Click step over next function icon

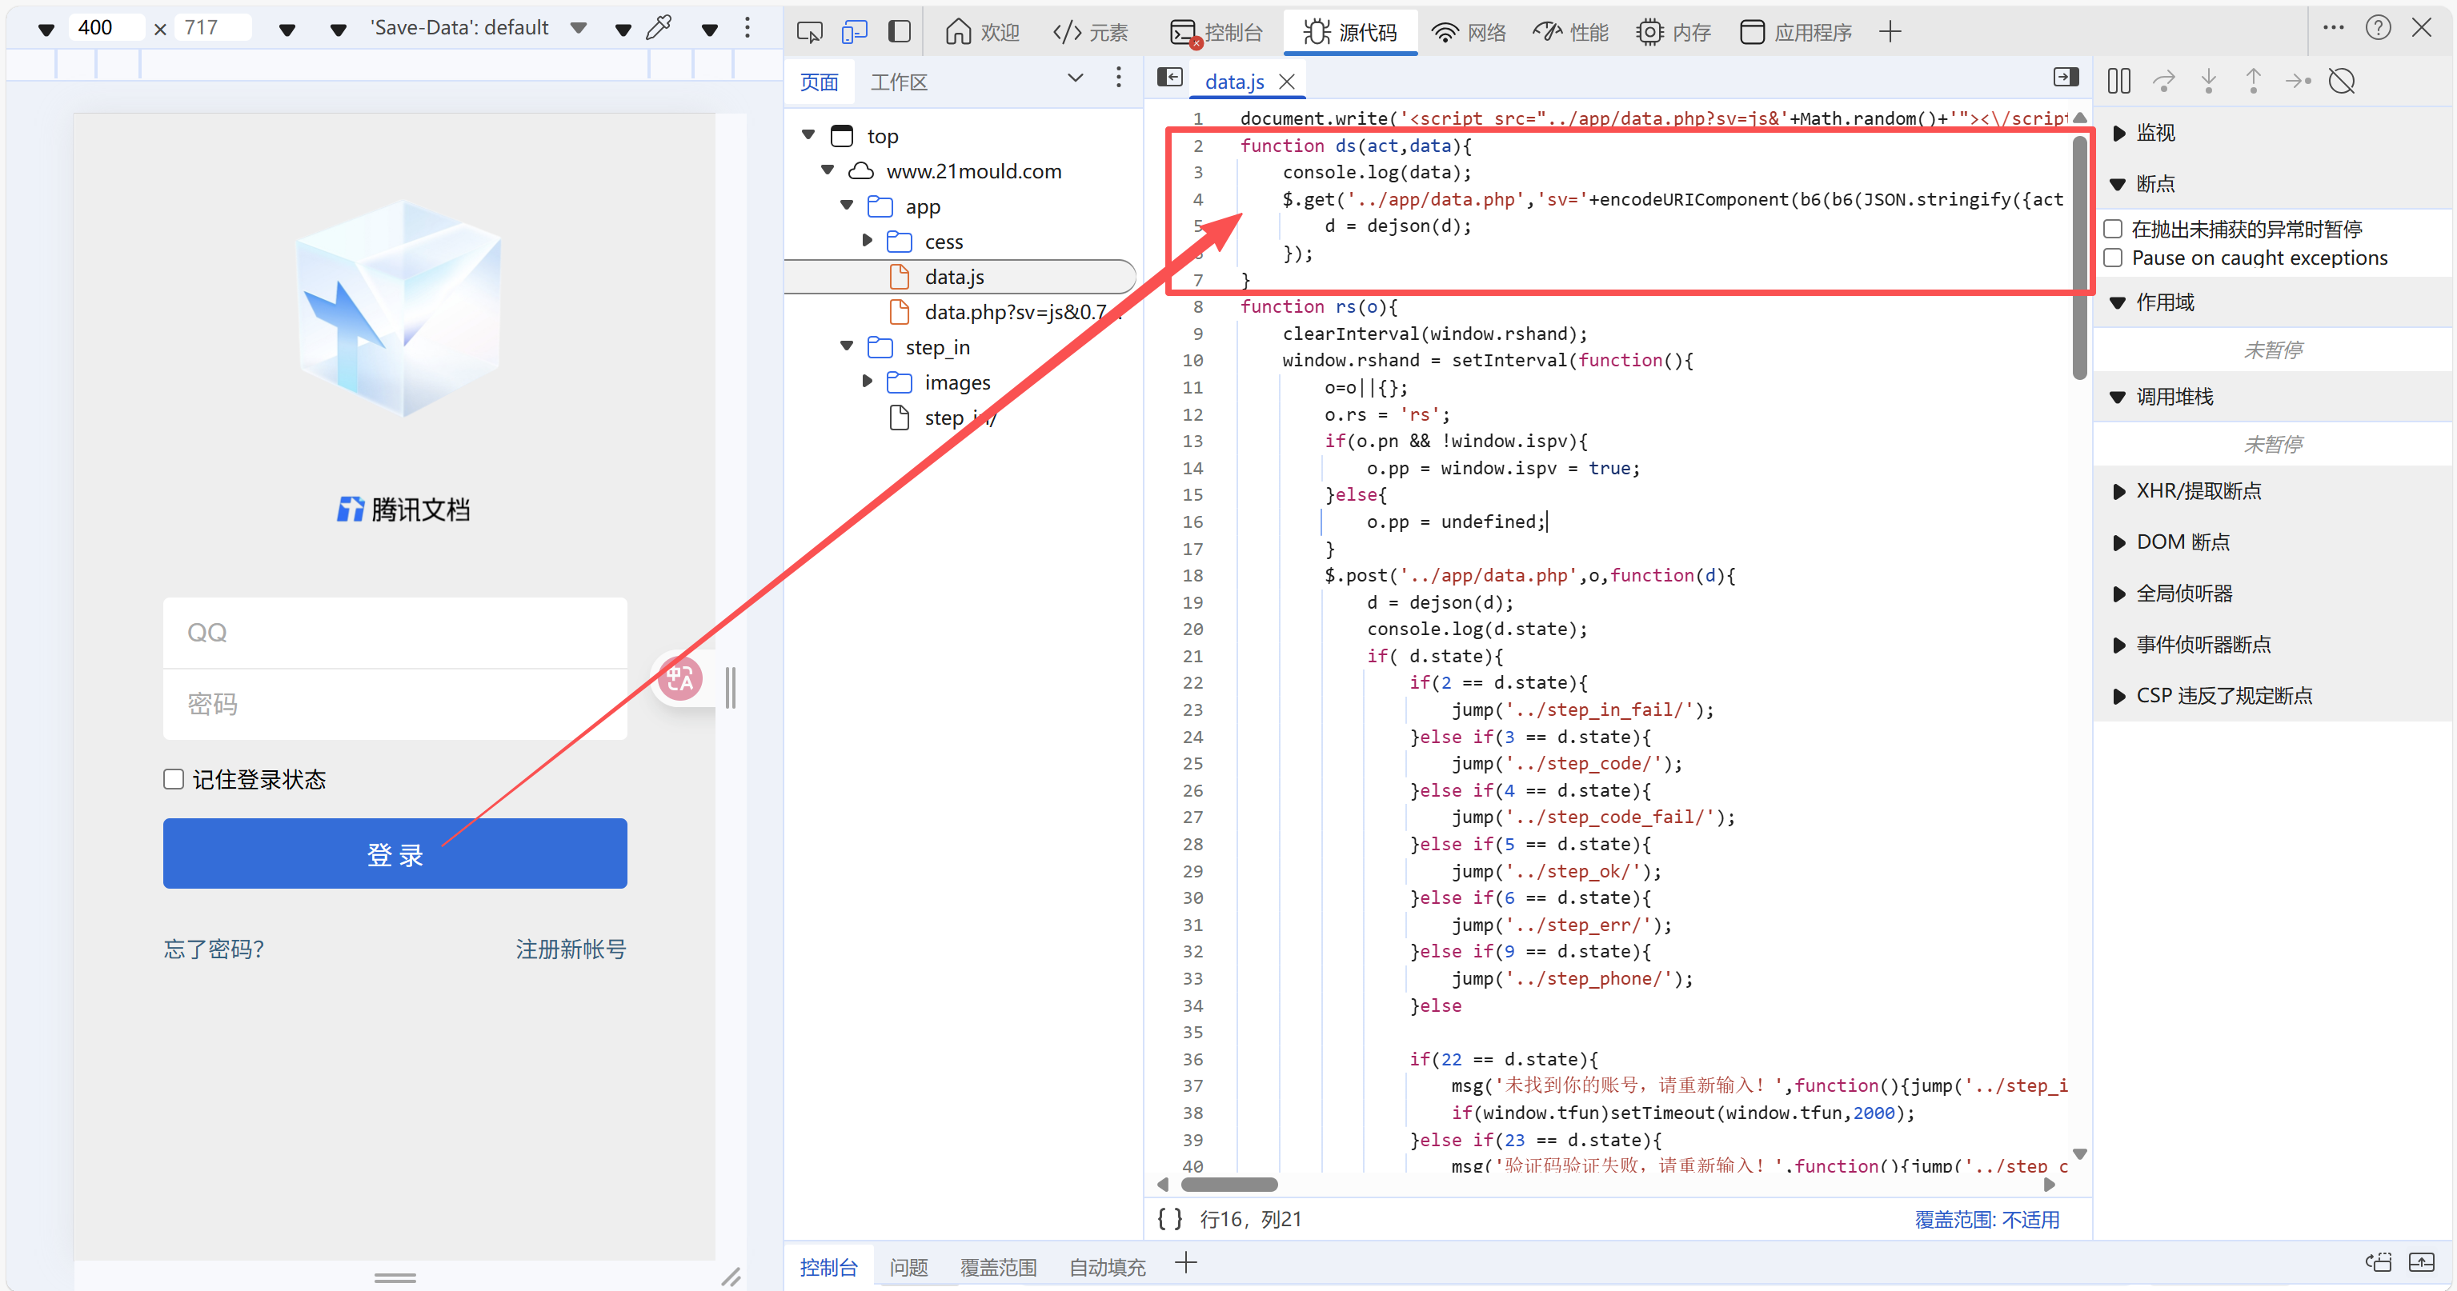[x=2163, y=81]
